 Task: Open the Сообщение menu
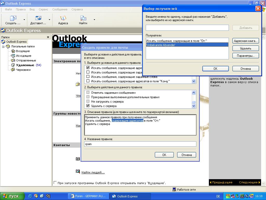(x=60, y=9)
